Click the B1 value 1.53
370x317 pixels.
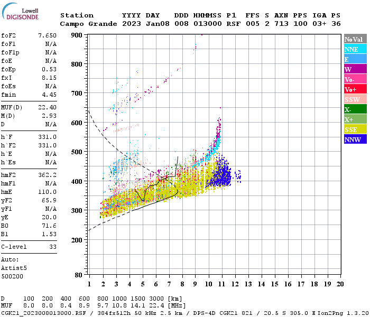[49, 234]
